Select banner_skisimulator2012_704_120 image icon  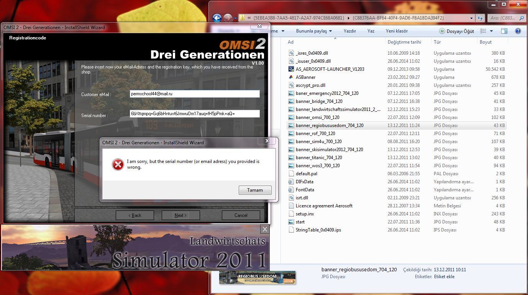291,150
